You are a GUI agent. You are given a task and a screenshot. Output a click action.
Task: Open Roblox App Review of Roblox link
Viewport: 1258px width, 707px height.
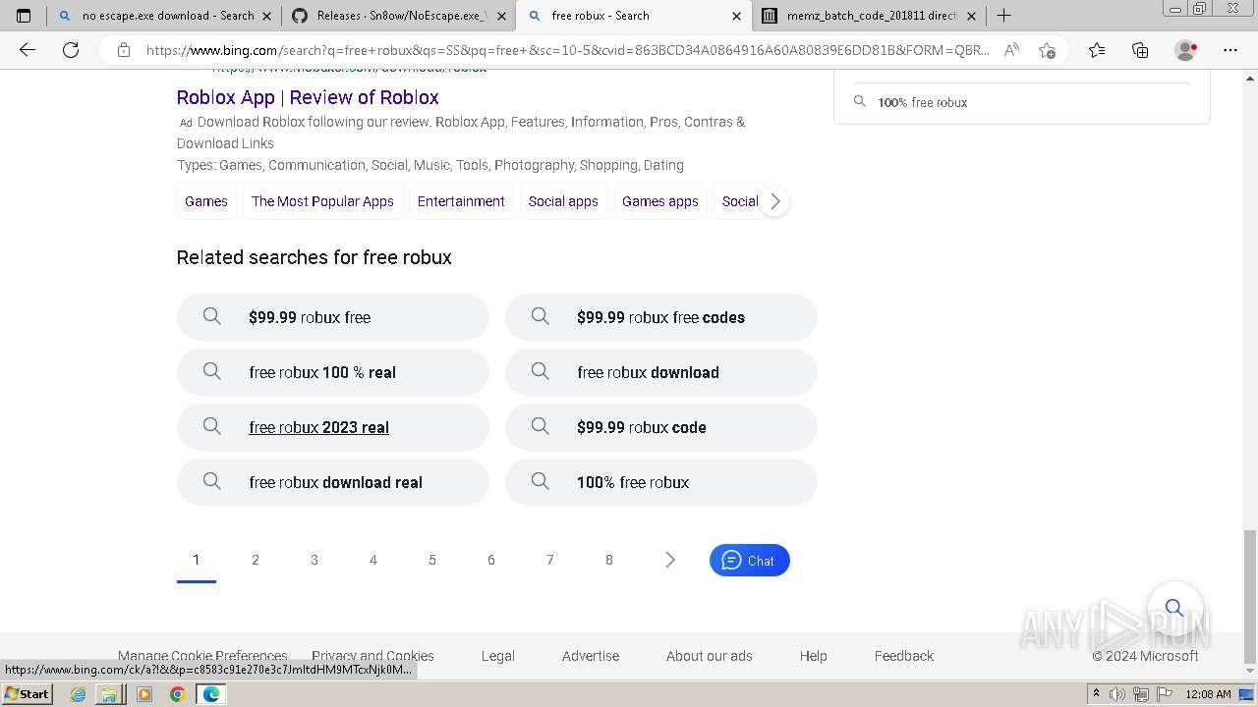pos(308,97)
